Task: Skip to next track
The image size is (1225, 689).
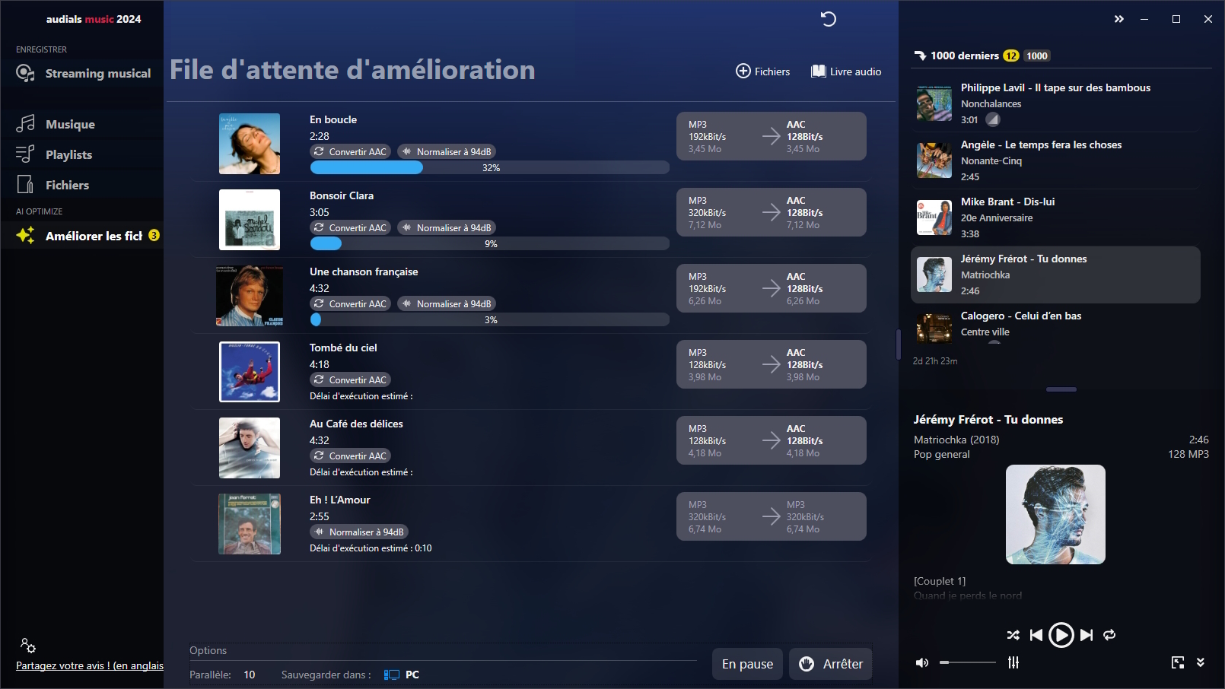Action: coord(1087,635)
